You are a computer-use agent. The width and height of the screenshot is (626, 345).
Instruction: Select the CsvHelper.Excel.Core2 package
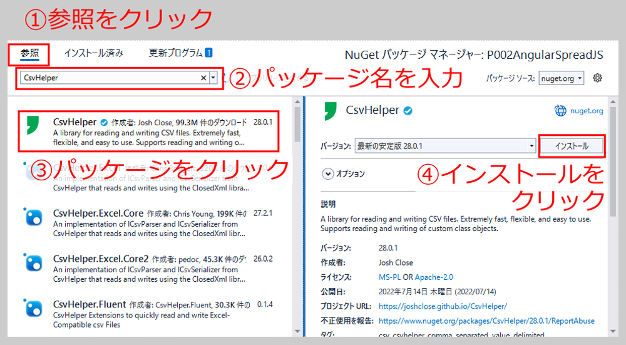click(x=148, y=269)
